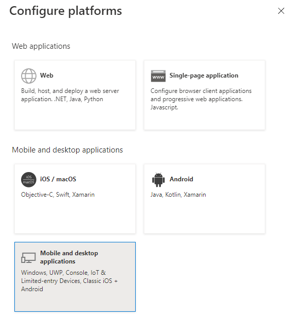Click the 'Configure platforms' panel title
Image resolution: width=294 pixels, height=322 pixels.
(x=66, y=11)
